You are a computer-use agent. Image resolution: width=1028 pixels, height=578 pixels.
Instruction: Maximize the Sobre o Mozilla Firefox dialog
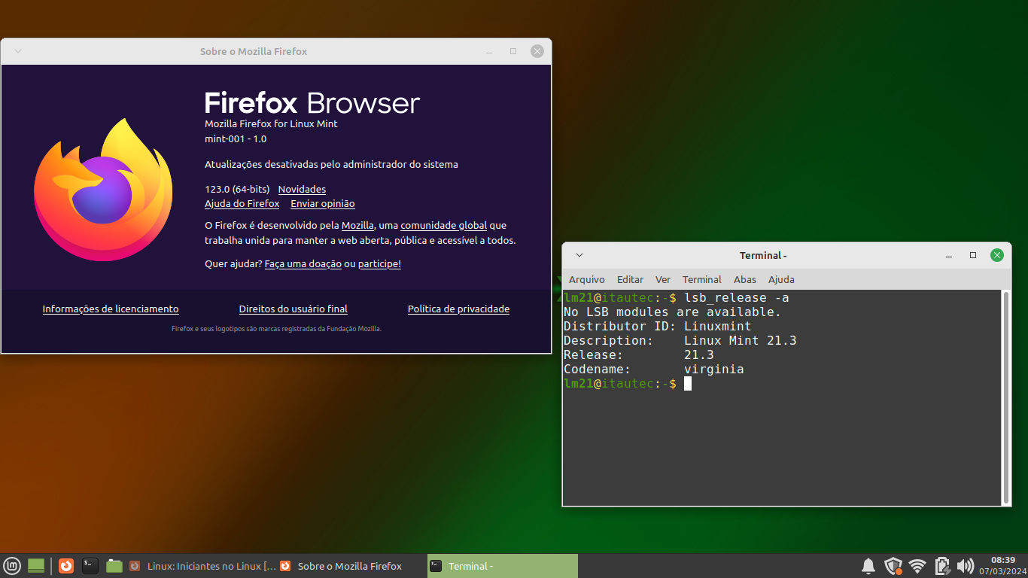(x=513, y=51)
